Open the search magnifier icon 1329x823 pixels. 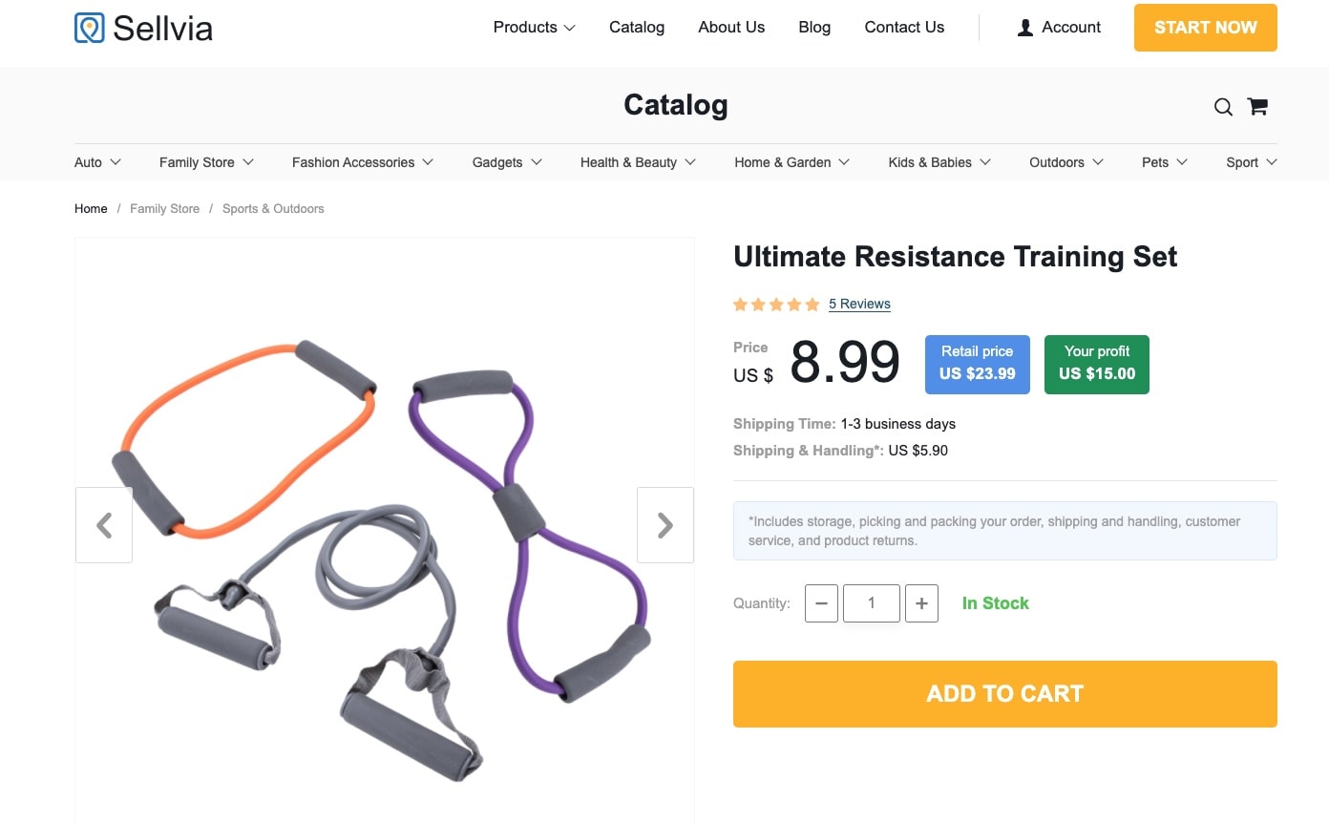(1223, 106)
